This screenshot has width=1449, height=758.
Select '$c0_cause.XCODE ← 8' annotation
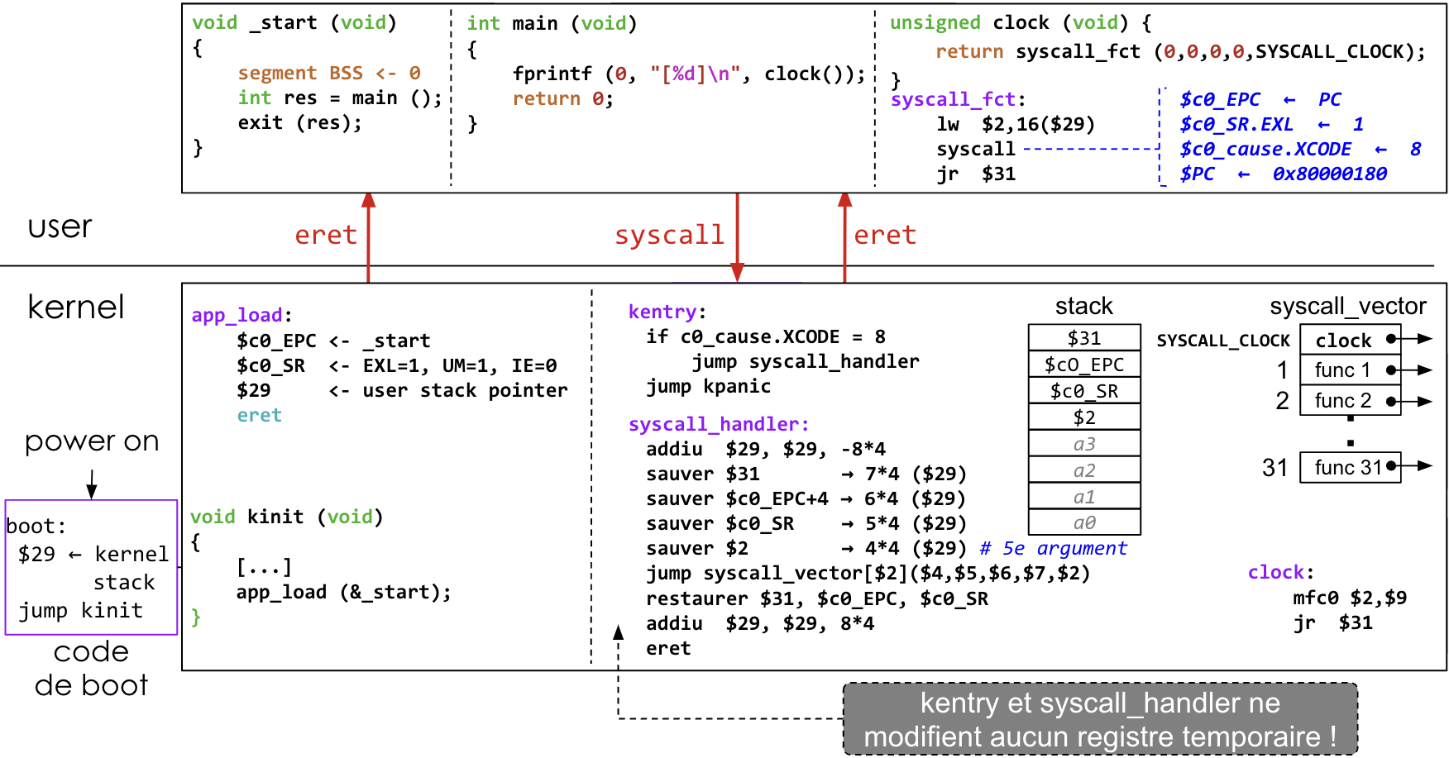(x=1301, y=150)
